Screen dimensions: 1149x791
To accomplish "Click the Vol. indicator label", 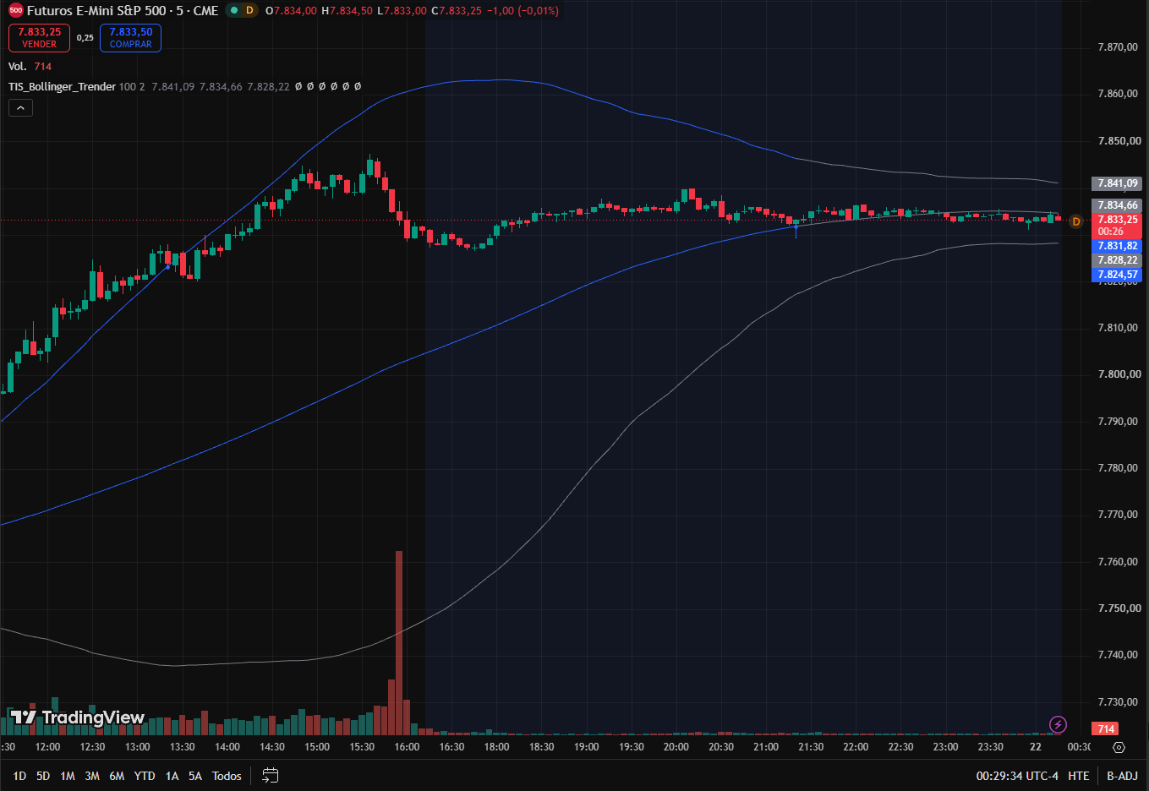I will coord(18,66).
